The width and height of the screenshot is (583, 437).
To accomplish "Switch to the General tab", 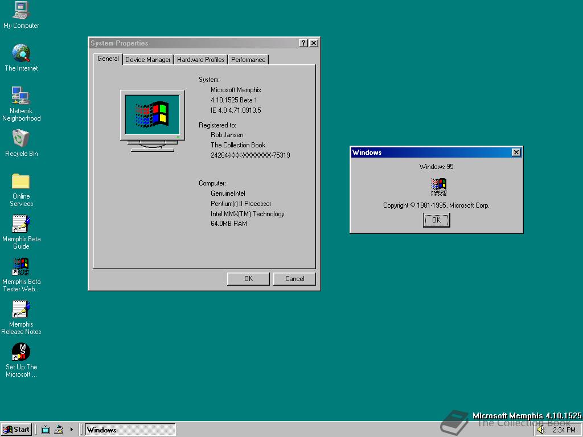I will 108,59.
